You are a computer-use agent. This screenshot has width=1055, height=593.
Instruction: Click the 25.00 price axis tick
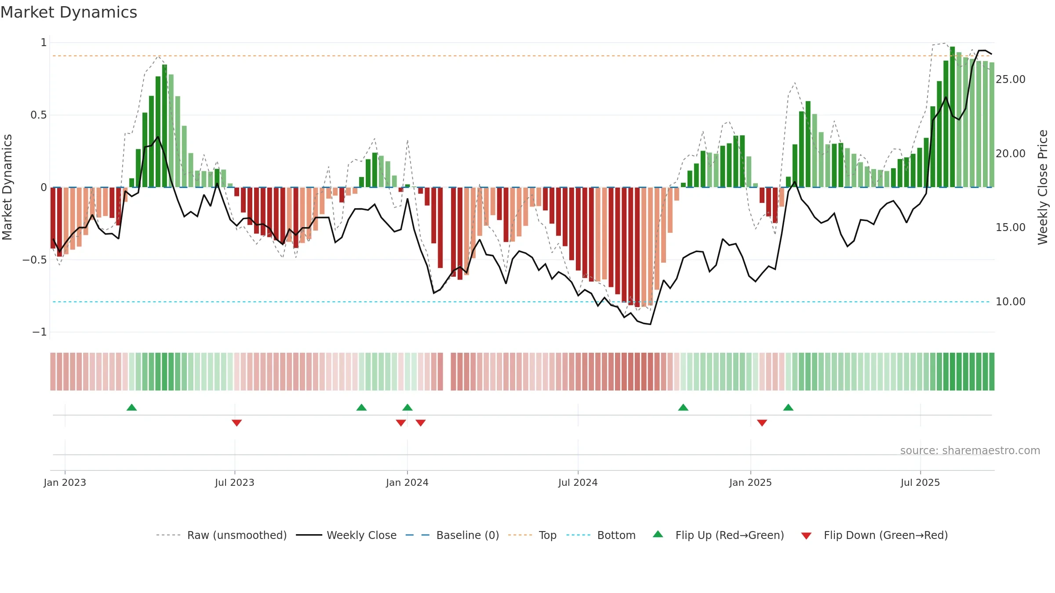[x=1010, y=79]
